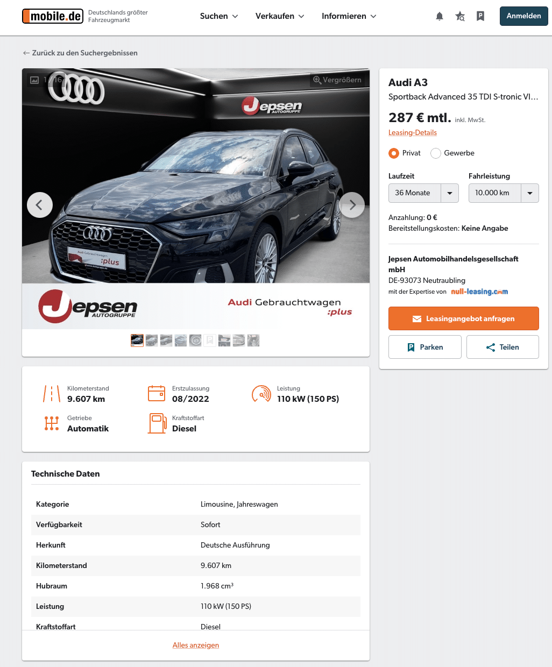The width and height of the screenshot is (552, 667).
Task: Show next car photo with right arrow
Action: [352, 205]
